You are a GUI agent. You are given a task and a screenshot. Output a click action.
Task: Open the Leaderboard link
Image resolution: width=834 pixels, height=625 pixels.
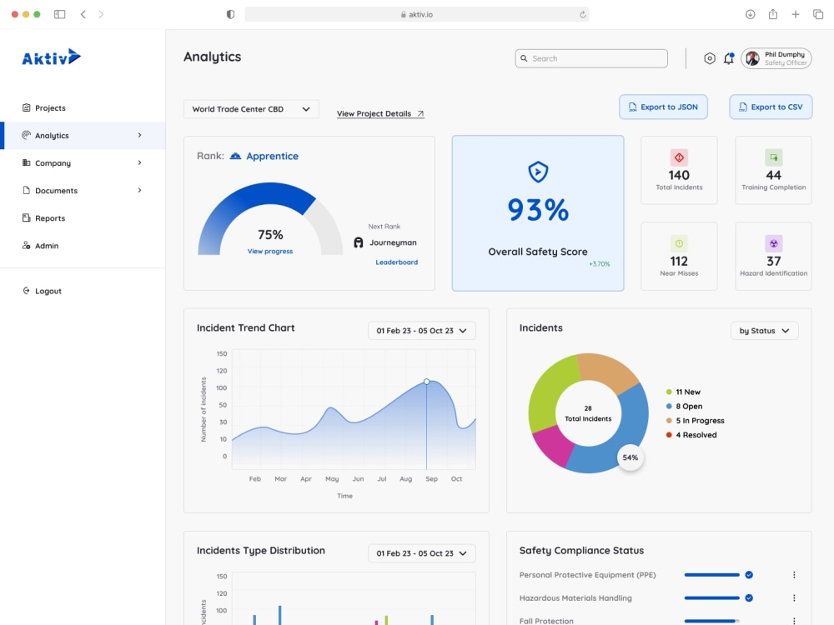tap(397, 262)
